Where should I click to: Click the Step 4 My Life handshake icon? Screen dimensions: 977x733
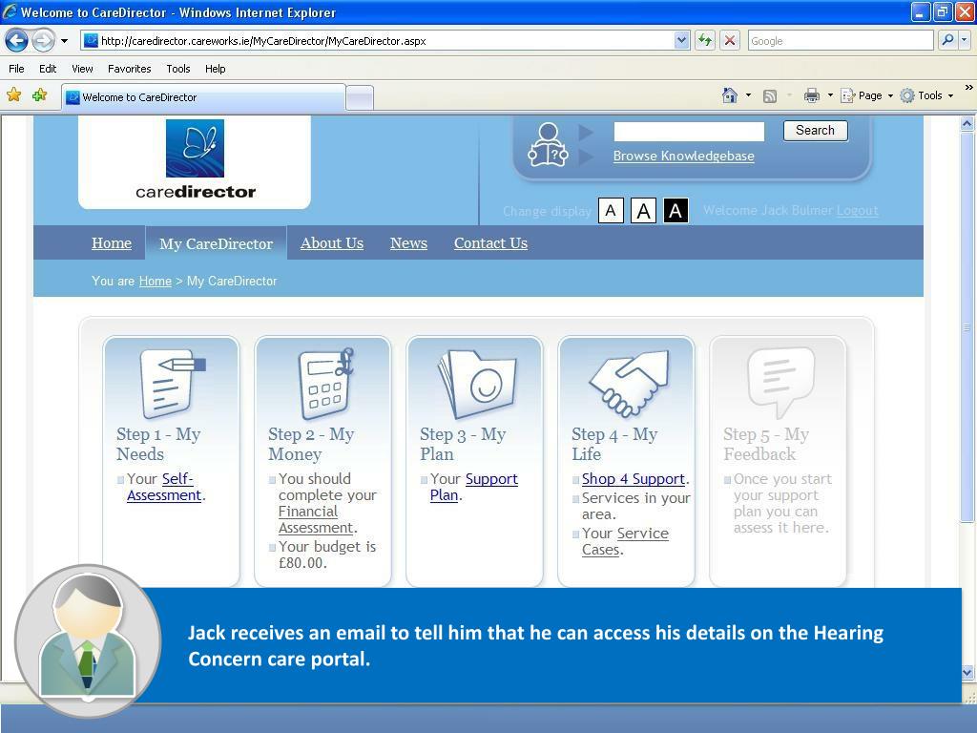(628, 384)
